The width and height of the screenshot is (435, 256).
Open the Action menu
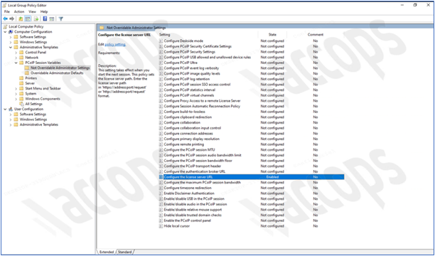pyautogui.click(x=19, y=11)
